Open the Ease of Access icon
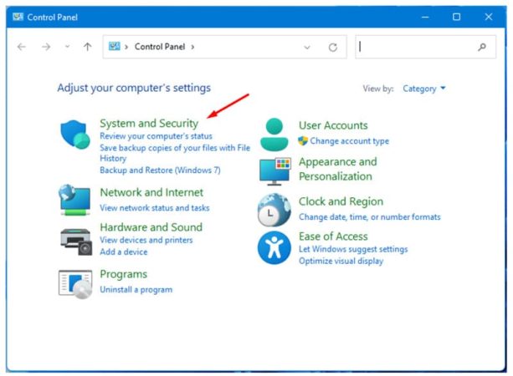This screenshot has height=376, width=513. pos(274,247)
